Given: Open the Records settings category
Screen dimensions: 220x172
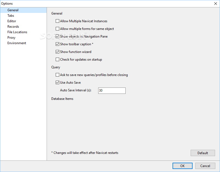Looking at the screenshot, I should click(x=13, y=27).
